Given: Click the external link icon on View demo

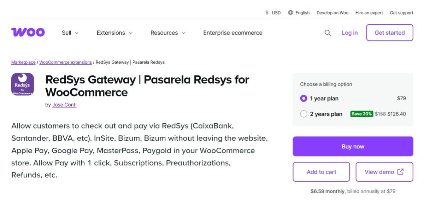Looking at the screenshot, I should [400, 172].
